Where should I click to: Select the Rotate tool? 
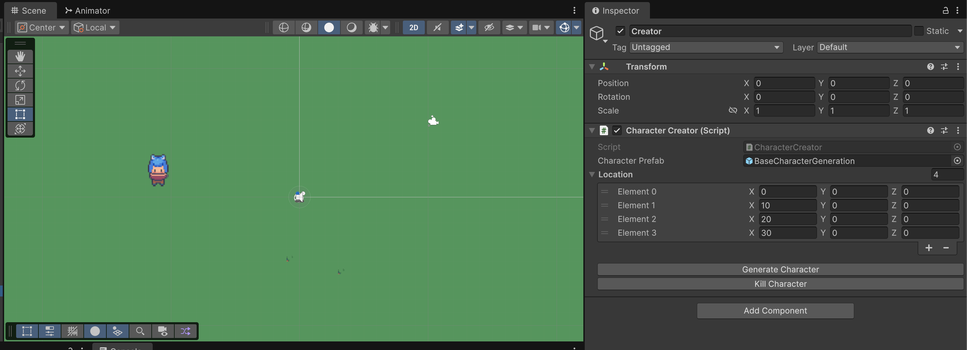click(x=20, y=85)
